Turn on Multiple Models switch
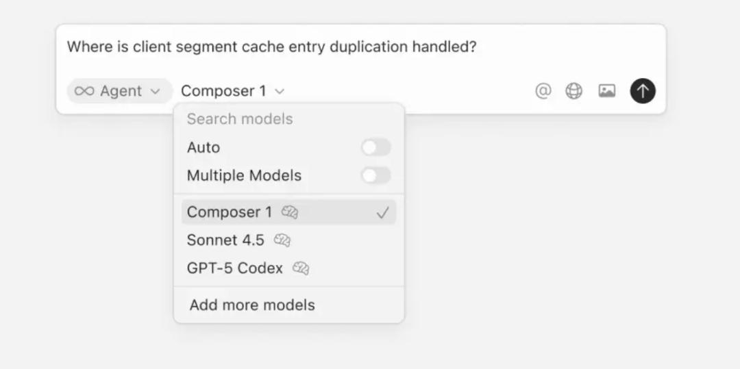740x369 pixels. (x=375, y=175)
